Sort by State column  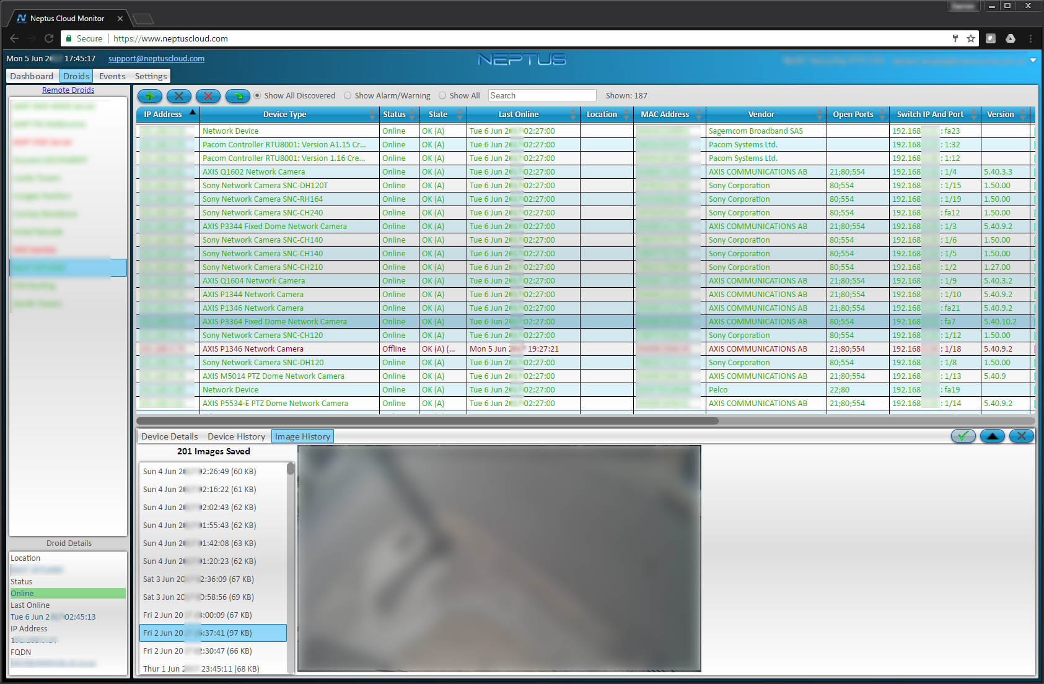(442, 114)
